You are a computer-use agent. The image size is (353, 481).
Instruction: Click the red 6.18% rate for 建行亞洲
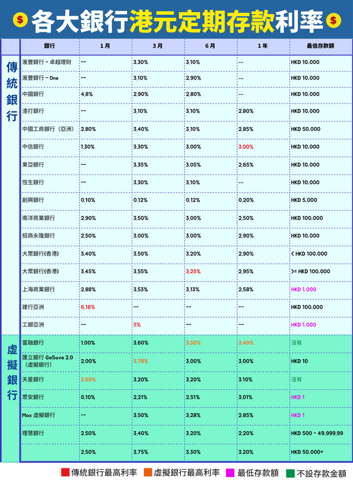point(88,307)
